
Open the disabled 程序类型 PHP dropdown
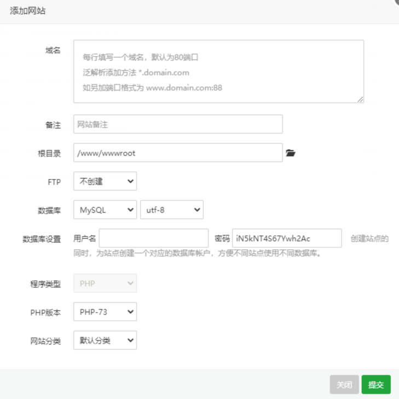coord(105,283)
